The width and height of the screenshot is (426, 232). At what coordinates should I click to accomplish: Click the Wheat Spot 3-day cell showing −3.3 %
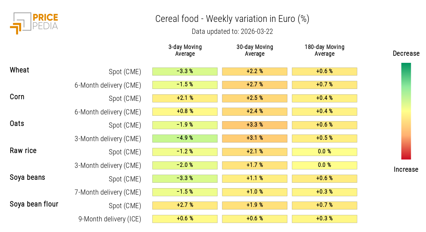[185, 71]
